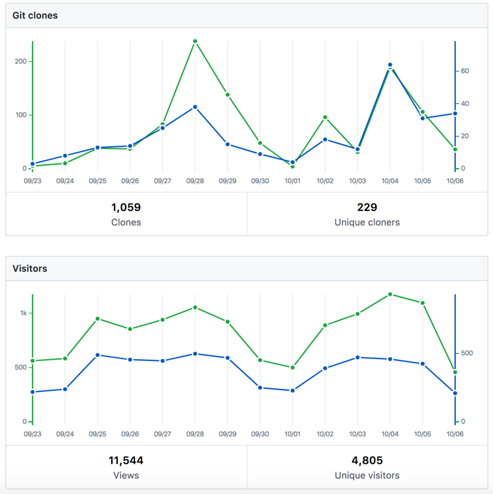
Task: Select the green clones point on 10/06
Action: tap(455, 149)
